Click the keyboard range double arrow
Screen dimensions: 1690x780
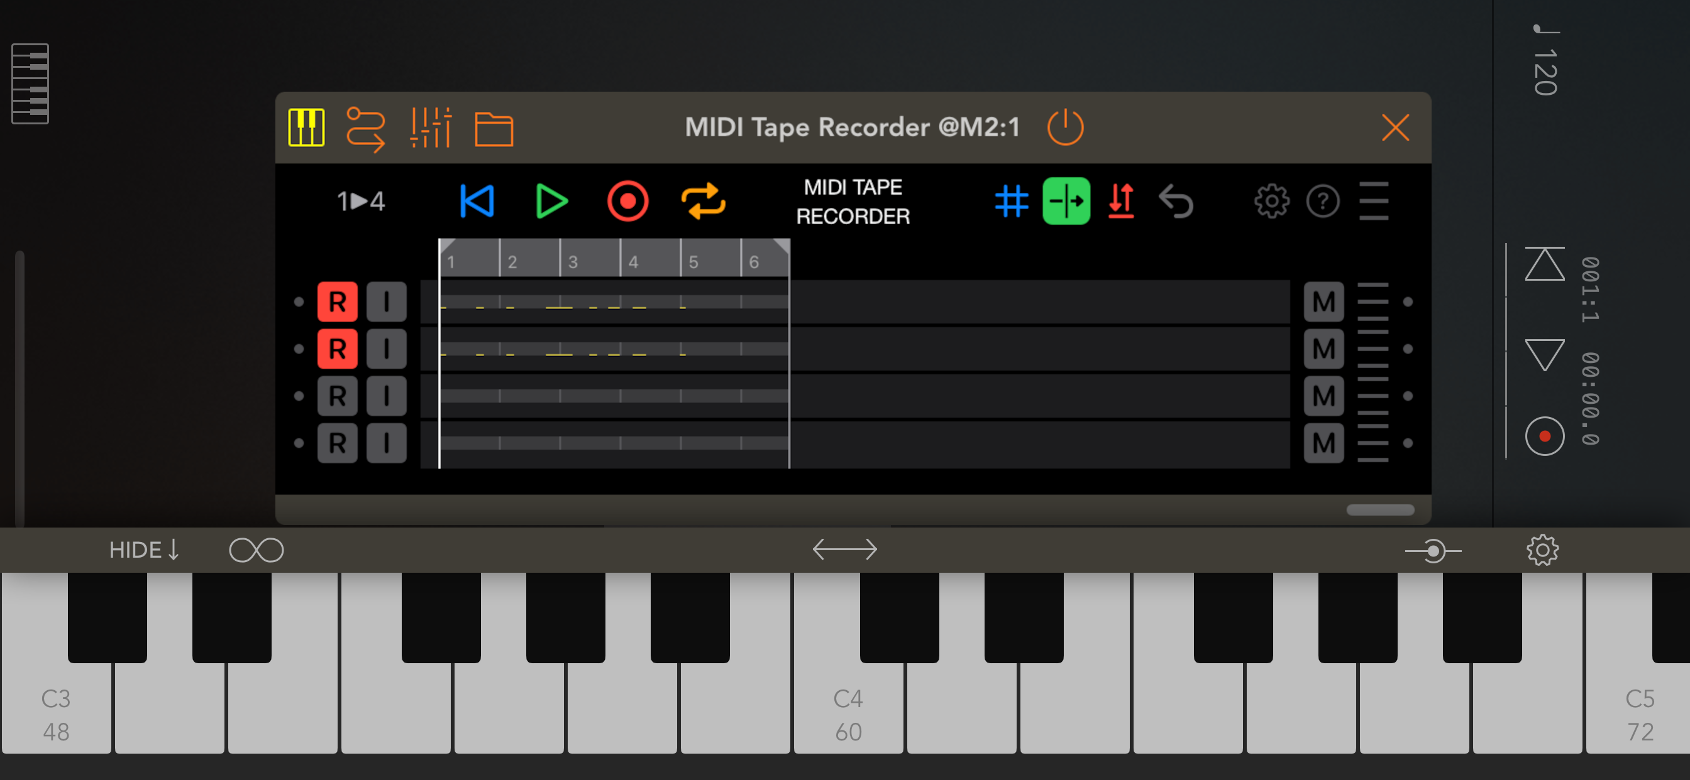pyautogui.click(x=844, y=550)
